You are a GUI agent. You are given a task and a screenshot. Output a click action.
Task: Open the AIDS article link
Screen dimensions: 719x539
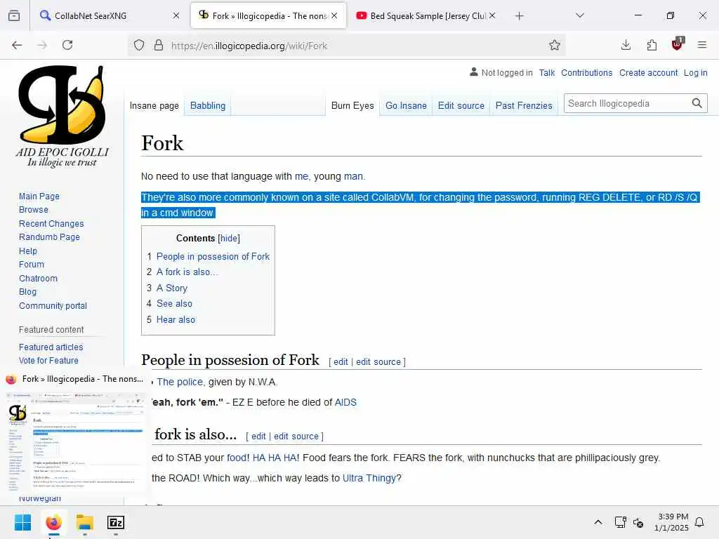(345, 402)
